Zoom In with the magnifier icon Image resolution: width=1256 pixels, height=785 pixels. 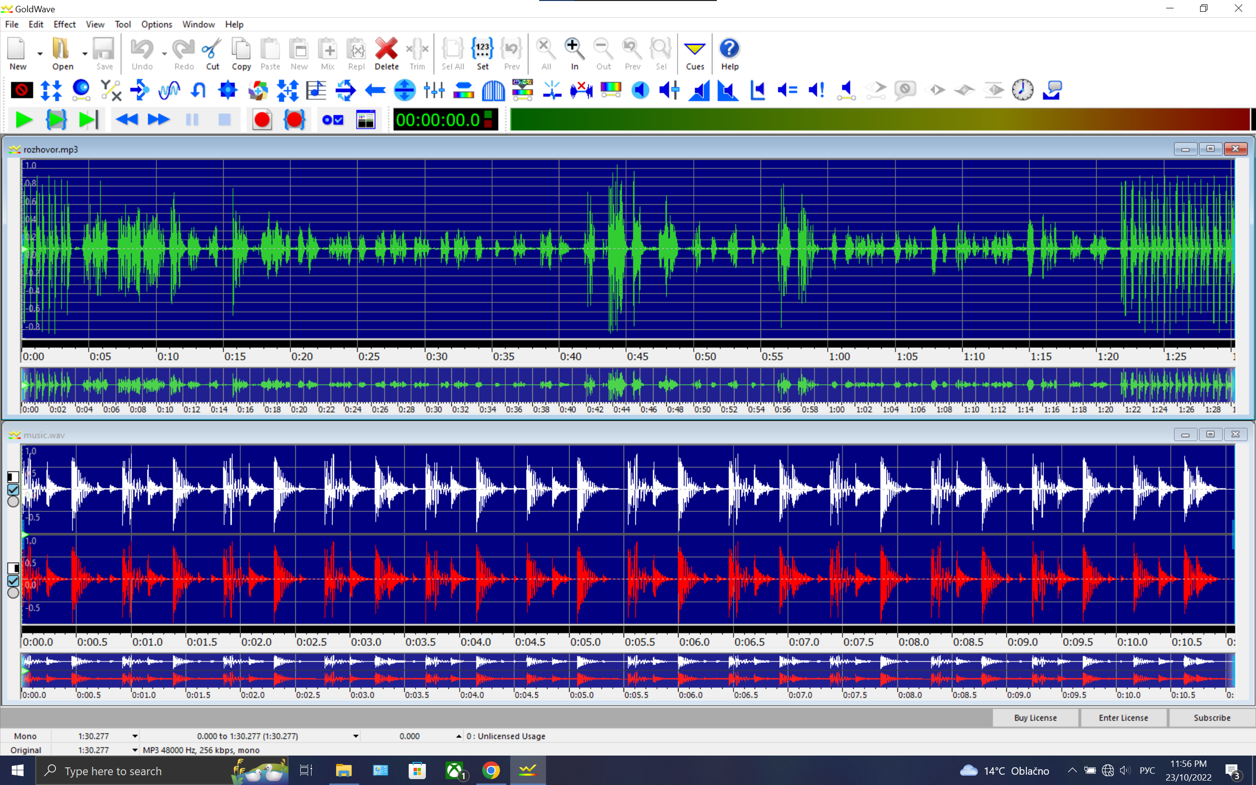pyautogui.click(x=575, y=53)
